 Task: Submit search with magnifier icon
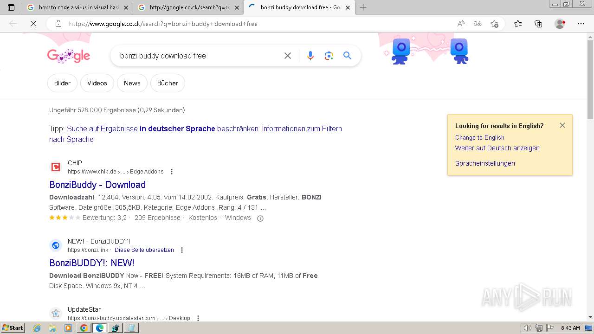click(347, 56)
